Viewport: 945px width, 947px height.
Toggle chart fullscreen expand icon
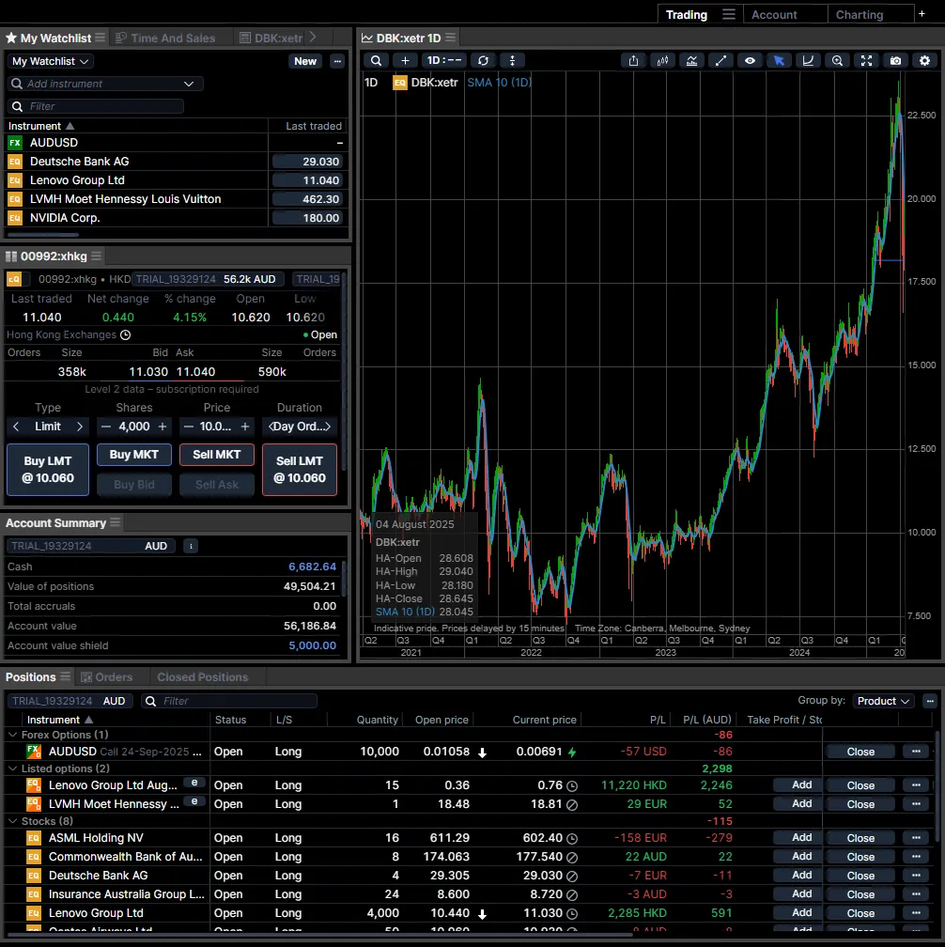point(866,60)
